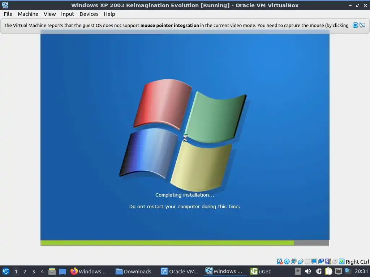Click the 'Completing installation...' text
Screen dimensions: 370x277
(185, 195)
